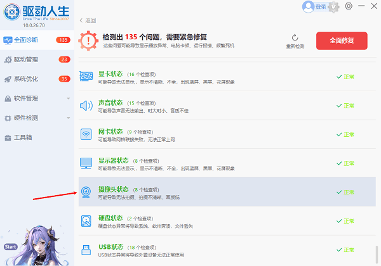The height and width of the screenshot is (266, 381).
Task: Click the 网卡状态 wifi icon
Action: point(86,134)
